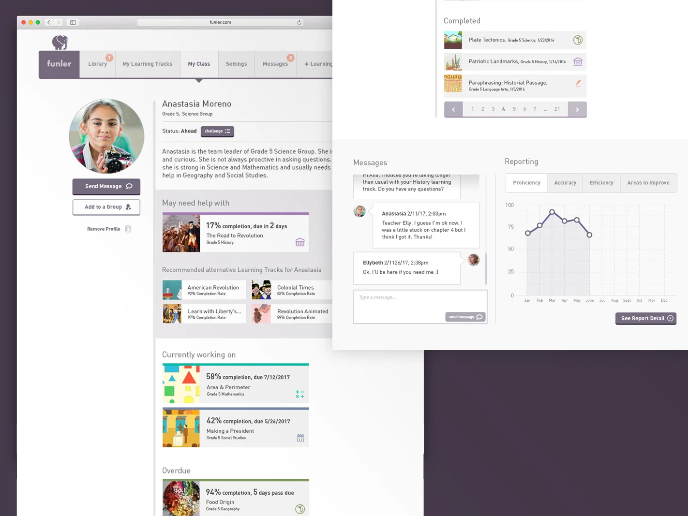Click the list icon on challenge button
This screenshot has width=688, height=516.
227,131
